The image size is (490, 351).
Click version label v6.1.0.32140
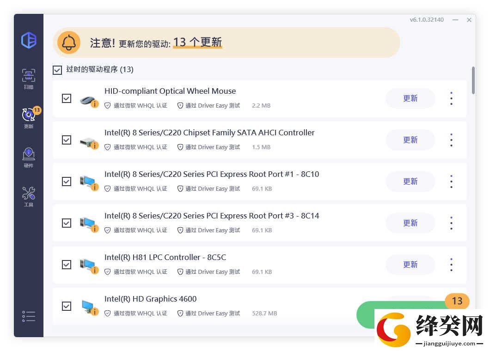[x=427, y=20]
